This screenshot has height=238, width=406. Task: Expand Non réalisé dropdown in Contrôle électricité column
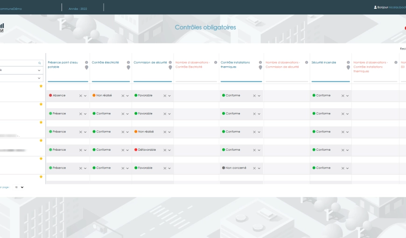127,96
